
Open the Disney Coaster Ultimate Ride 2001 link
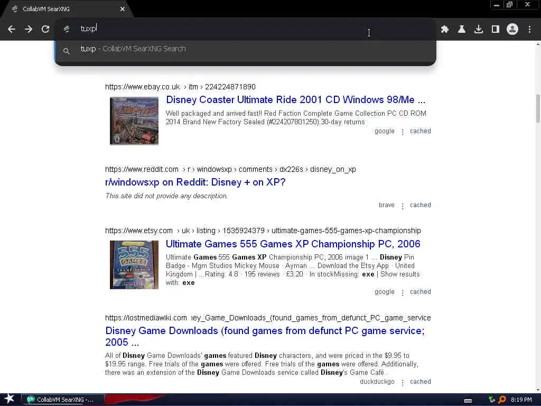click(x=296, y=100)
